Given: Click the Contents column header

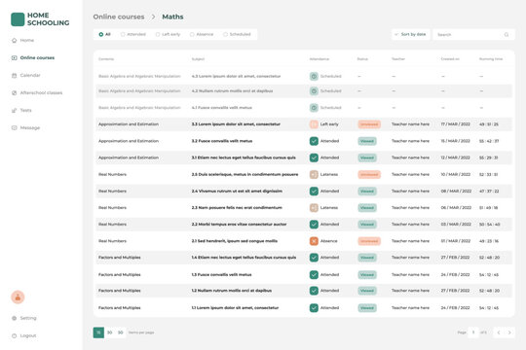Looking at the screenshot, I should tap(106, 59).
